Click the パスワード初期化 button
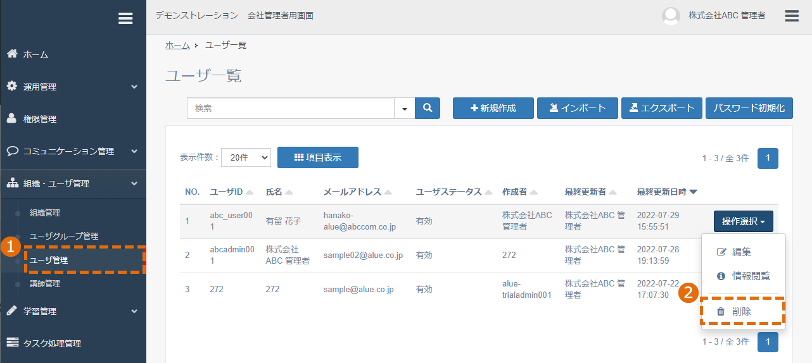The width and height of the screenshot is (812, 363). (749, 108)
